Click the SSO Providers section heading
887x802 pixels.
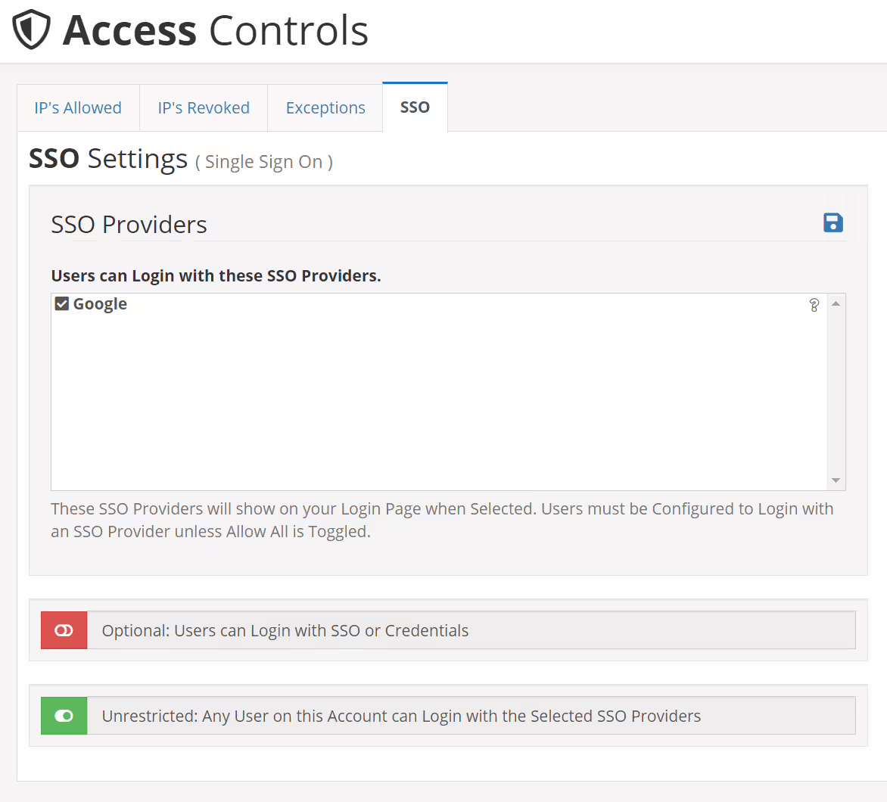pyautogui.click(x=129, y=225)
